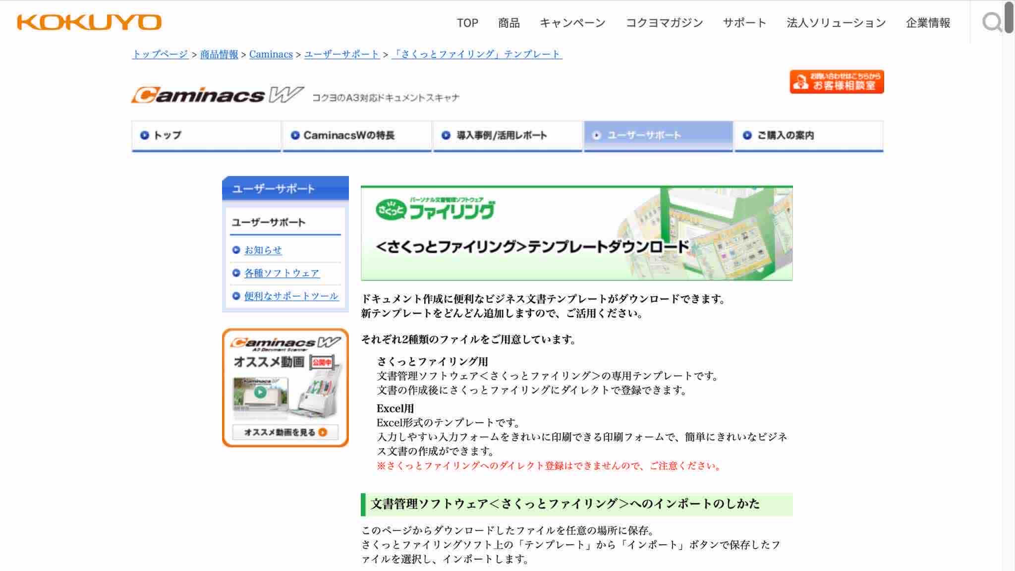Open the コクヨマガジン menu item
The image size is (1015, 571).
(x=664, y=23)
